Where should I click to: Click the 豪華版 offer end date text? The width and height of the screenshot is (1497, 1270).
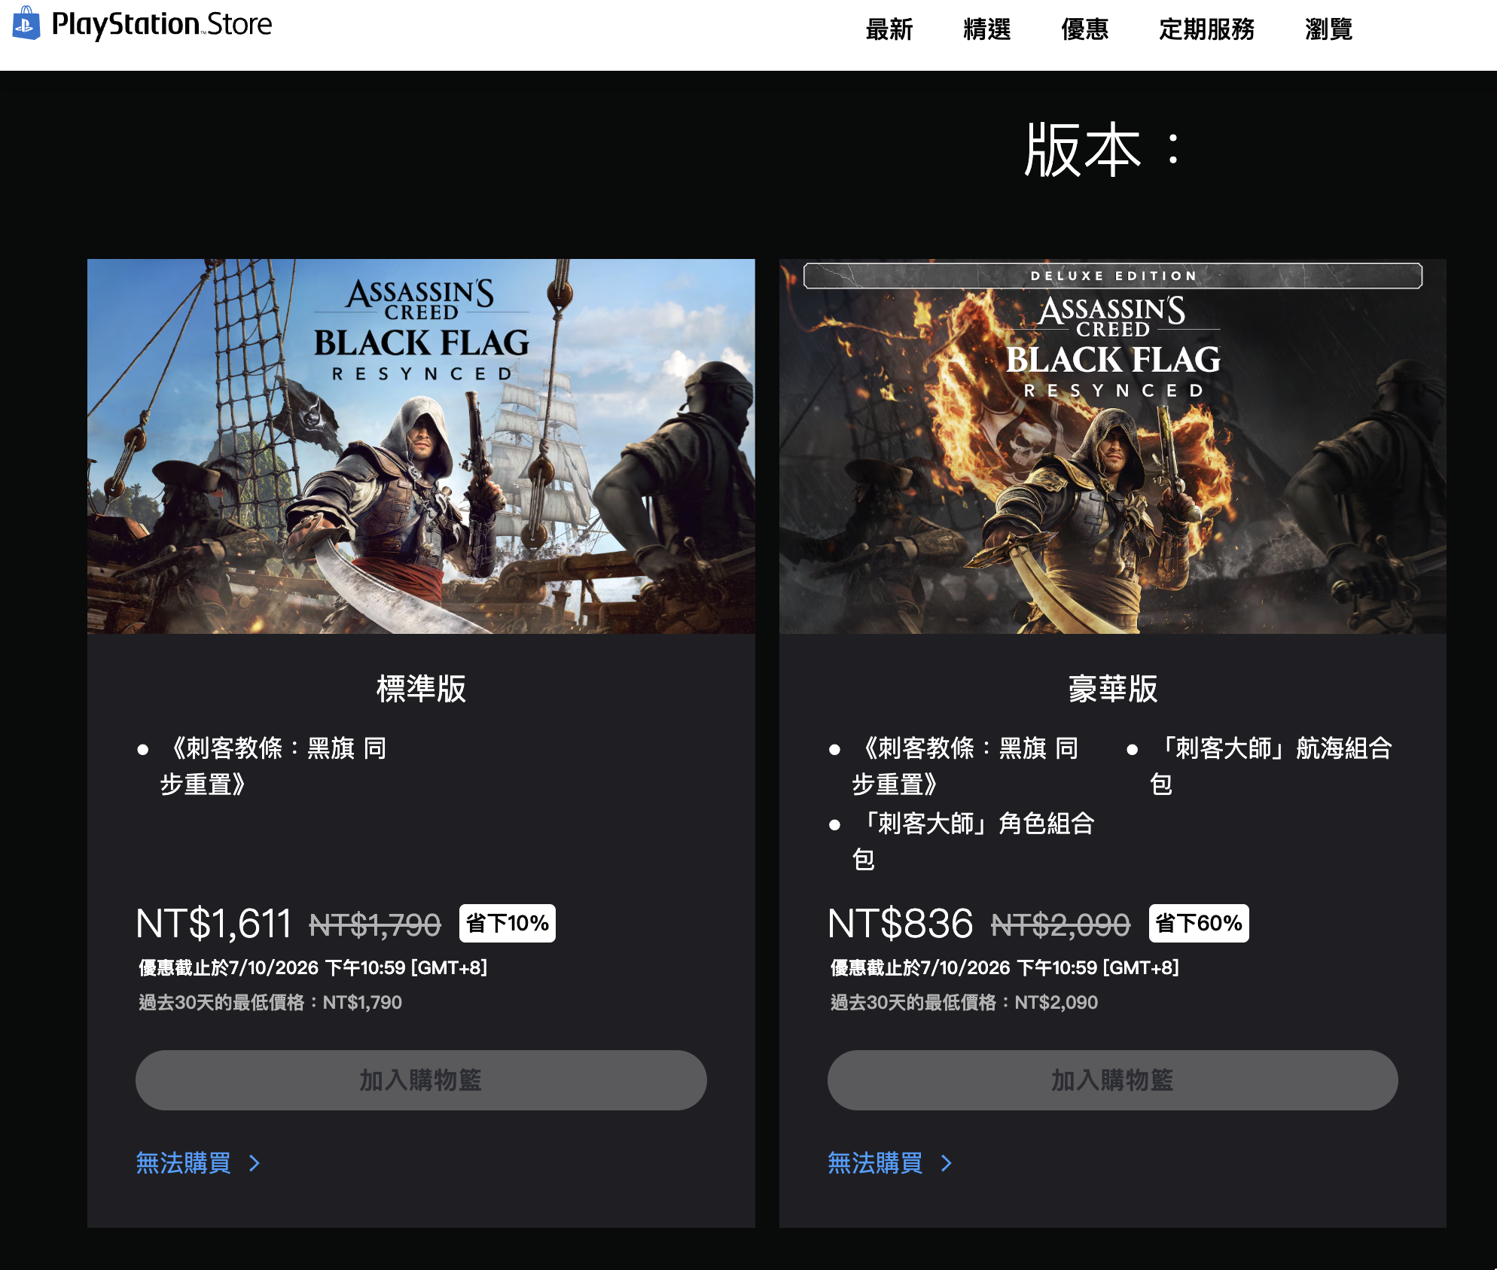point(1005,968)
